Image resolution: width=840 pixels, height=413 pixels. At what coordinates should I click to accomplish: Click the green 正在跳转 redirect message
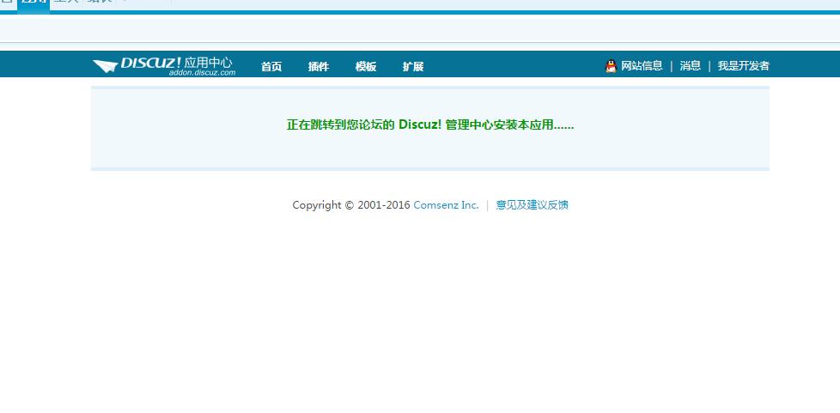pyautogui.click(x=430, y=125)
